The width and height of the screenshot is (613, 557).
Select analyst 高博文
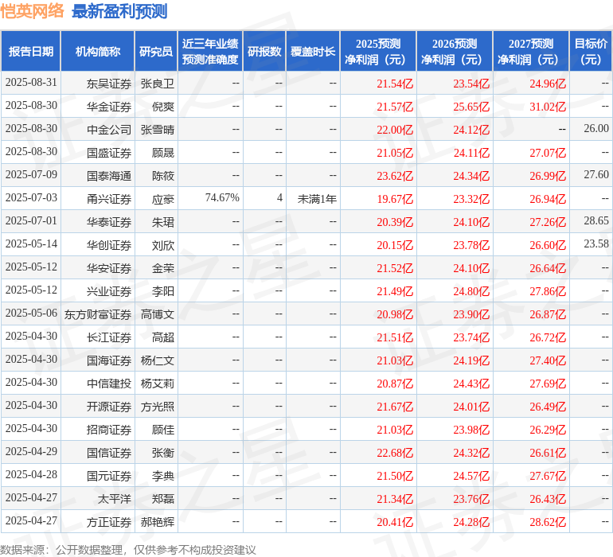click(157, 314)
